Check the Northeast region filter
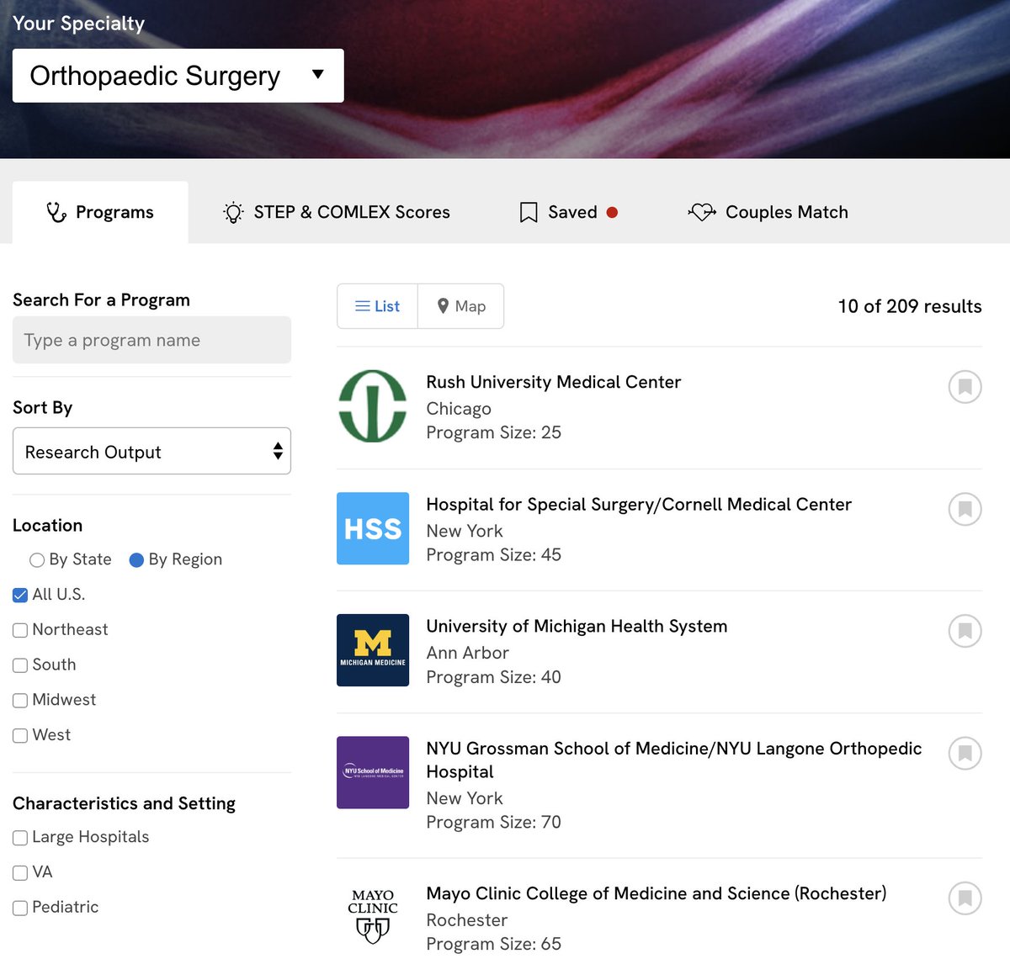The image size is (1010, 964). [x=19, y=629]
